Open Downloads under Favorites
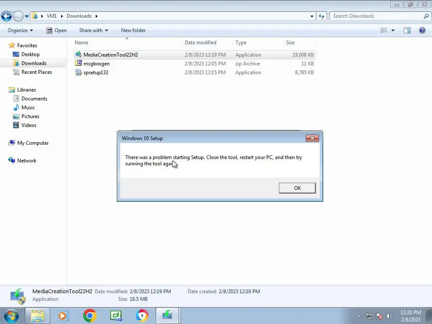The width and height of the screenshot is (432, 324). click(x=34, y=63)
